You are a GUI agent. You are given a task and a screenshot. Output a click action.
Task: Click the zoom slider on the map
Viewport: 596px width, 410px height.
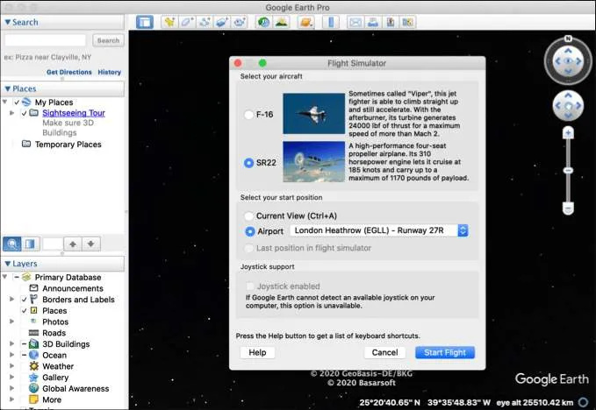click(568, 169)
